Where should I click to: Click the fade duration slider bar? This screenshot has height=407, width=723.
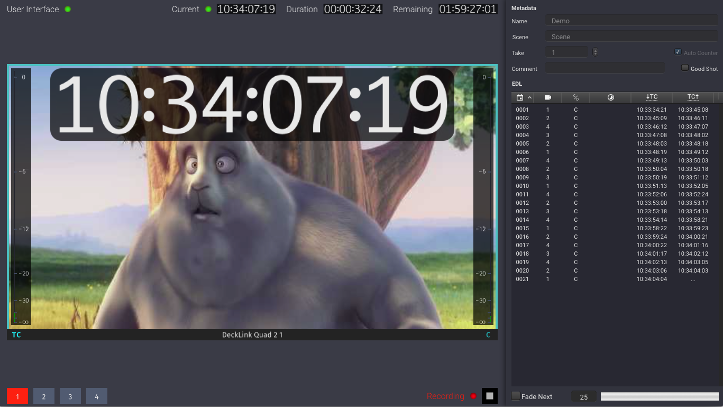tap(660, 396)
